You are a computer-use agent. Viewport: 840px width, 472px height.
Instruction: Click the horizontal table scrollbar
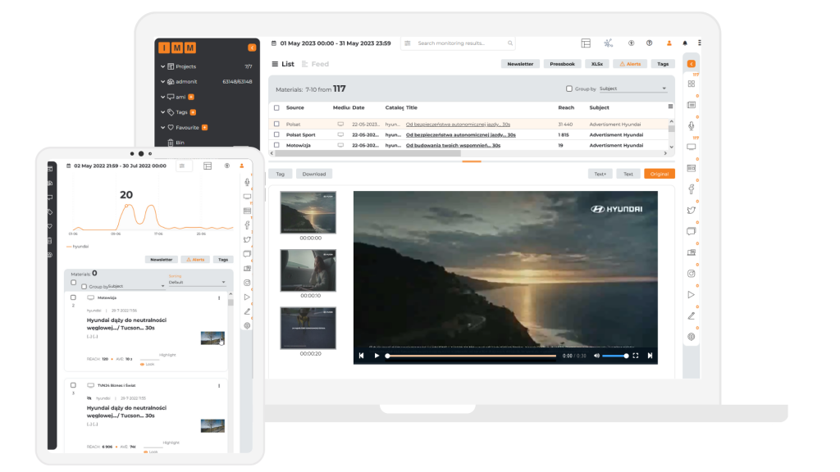(x=367, y=153)
